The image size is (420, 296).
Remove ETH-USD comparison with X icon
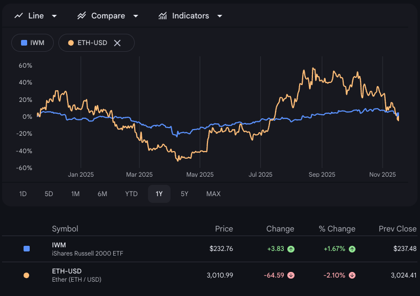(x=117, y=43)
